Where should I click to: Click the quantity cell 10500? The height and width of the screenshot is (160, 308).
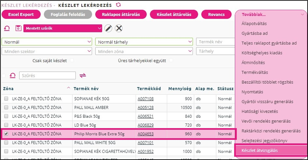[x=186, y=107]
